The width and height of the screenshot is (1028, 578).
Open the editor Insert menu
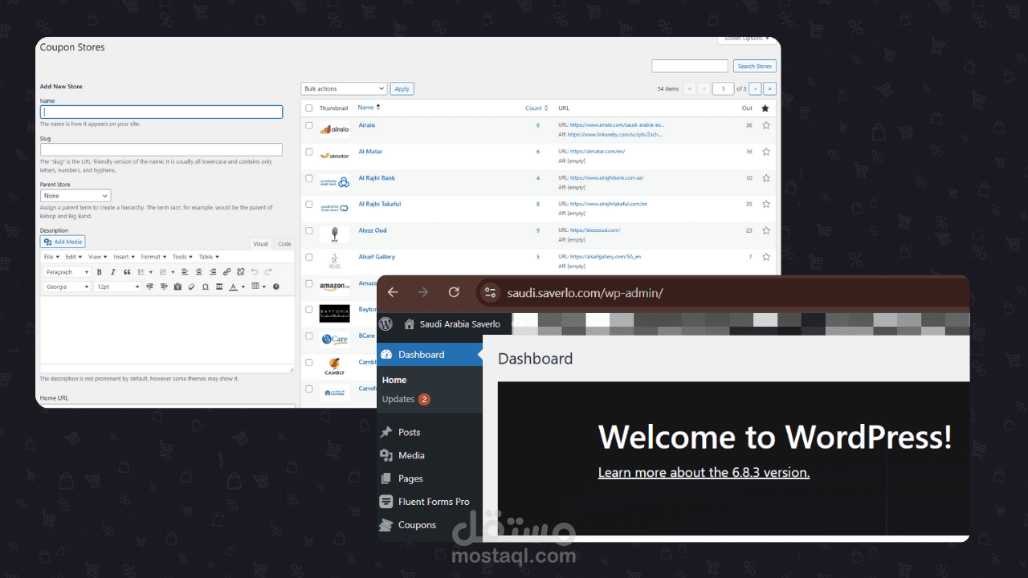[124, 257]
